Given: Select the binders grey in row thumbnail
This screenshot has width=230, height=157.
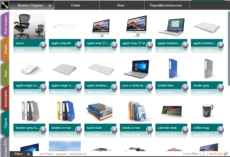Looking at the screenshot, I should tap(29, 111).
